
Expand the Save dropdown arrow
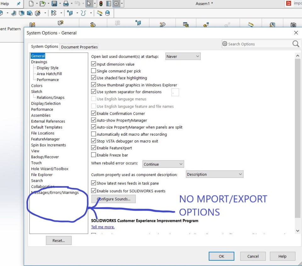(x=60, y=3)
